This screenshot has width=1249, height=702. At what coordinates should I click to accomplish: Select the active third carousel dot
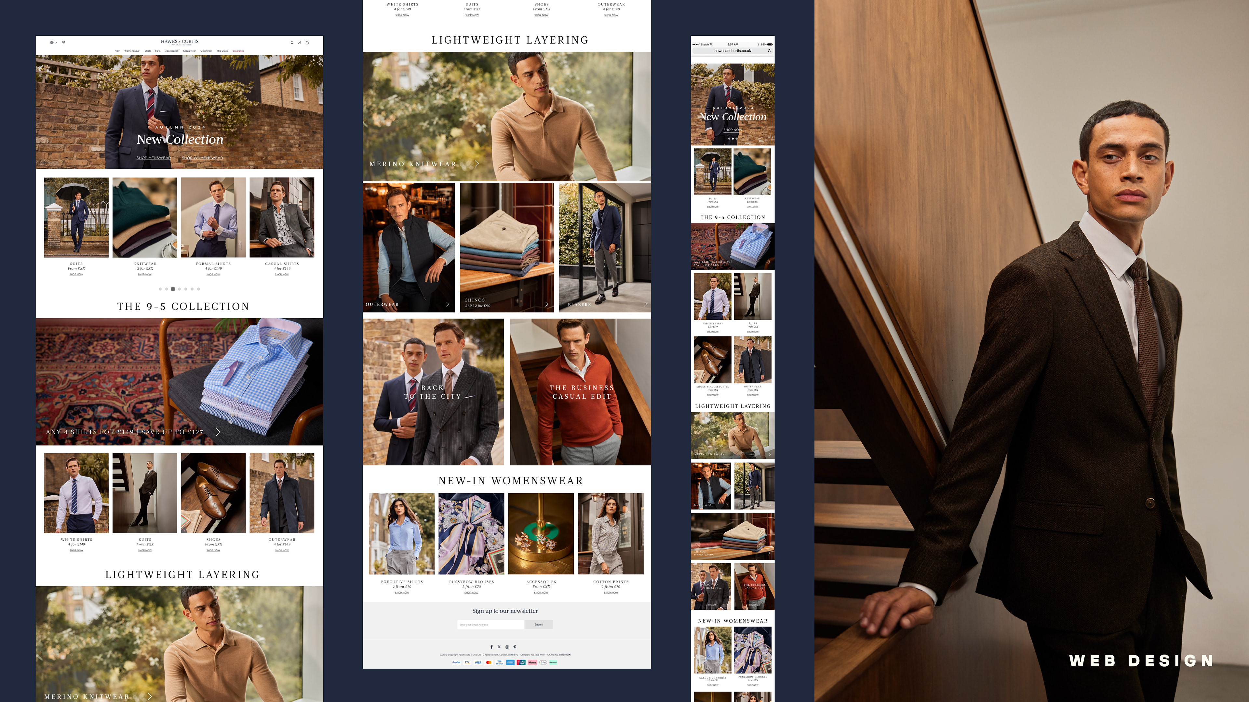click(x=173, y=289)
